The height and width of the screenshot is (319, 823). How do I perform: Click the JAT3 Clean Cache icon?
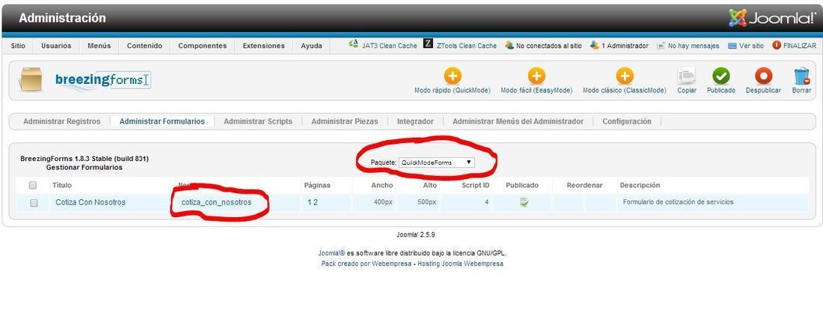tap(353, 45)
